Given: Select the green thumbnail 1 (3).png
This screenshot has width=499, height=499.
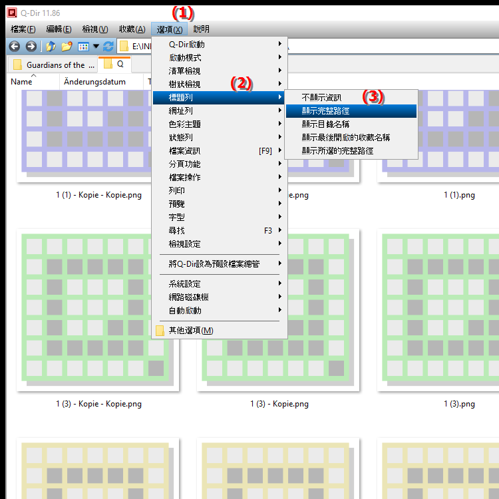Looking at the screenshot, I should [x=438, y=310].
